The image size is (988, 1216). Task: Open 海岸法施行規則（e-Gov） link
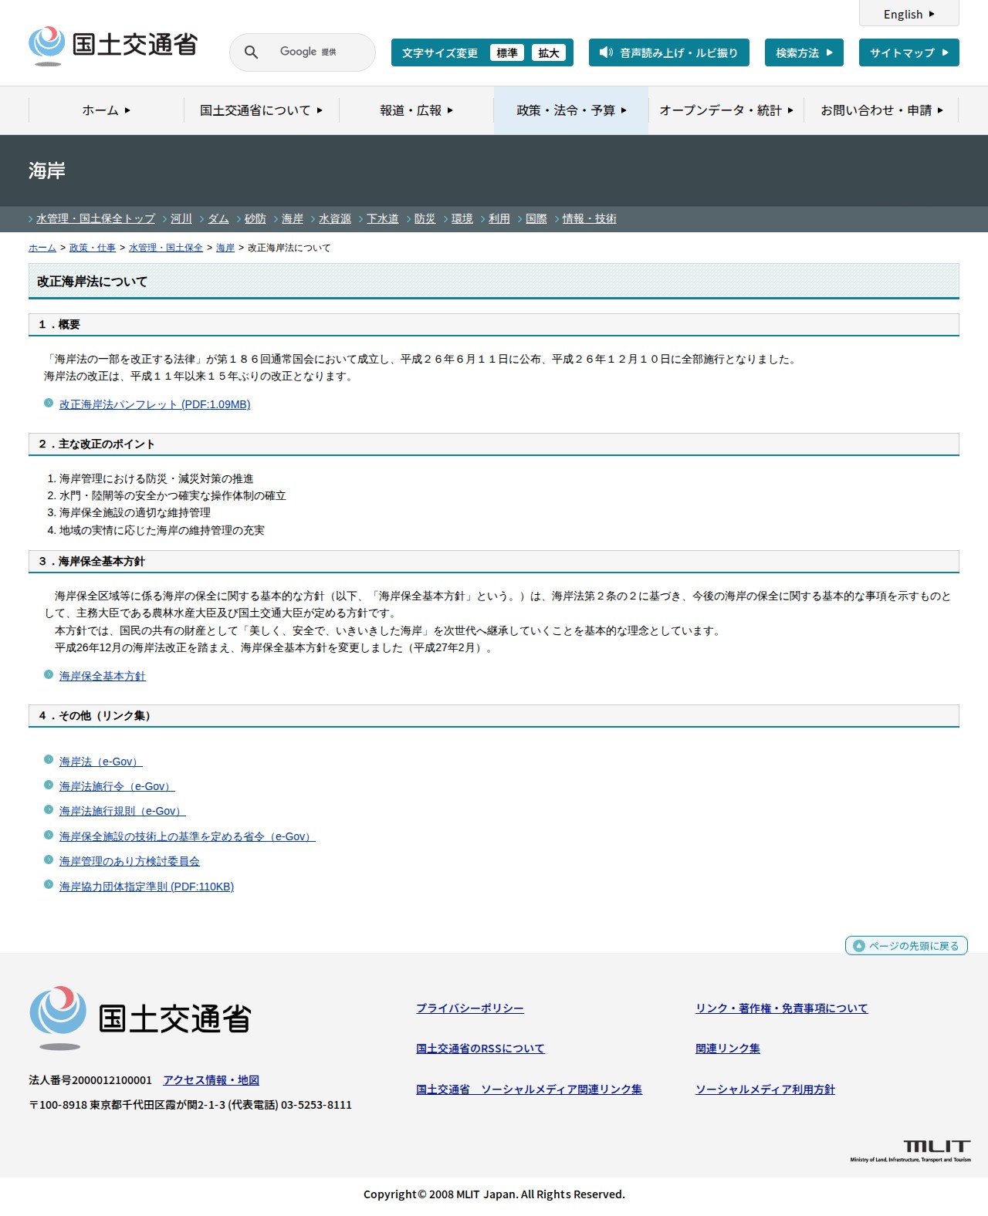(123, 811)
